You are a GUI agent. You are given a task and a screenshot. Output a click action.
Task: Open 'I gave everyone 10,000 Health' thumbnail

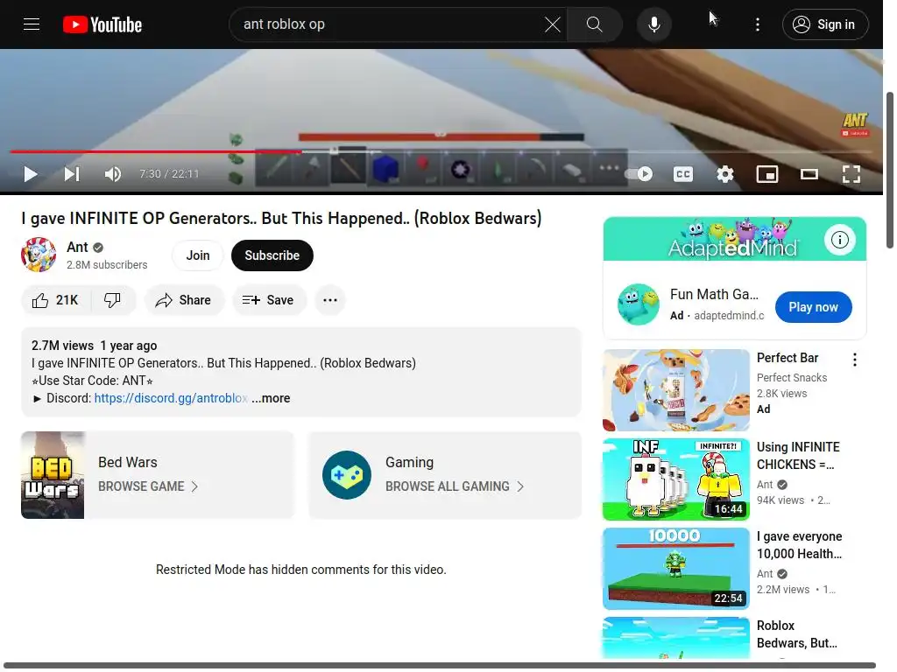pyautogui.click(x=676, y=569)
